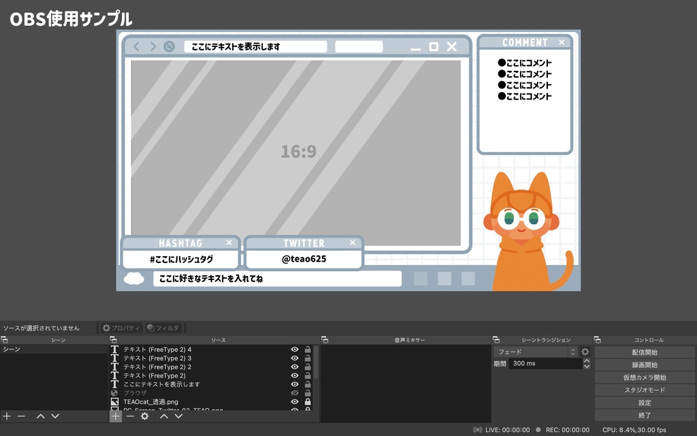Unlock the TEAOcat_透過.png source
Viewport: 697px width, 436px height.
tap(308, 402)
